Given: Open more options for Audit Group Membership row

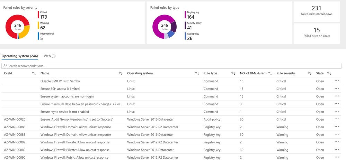Looking at the screenshot, I should 337,119.
